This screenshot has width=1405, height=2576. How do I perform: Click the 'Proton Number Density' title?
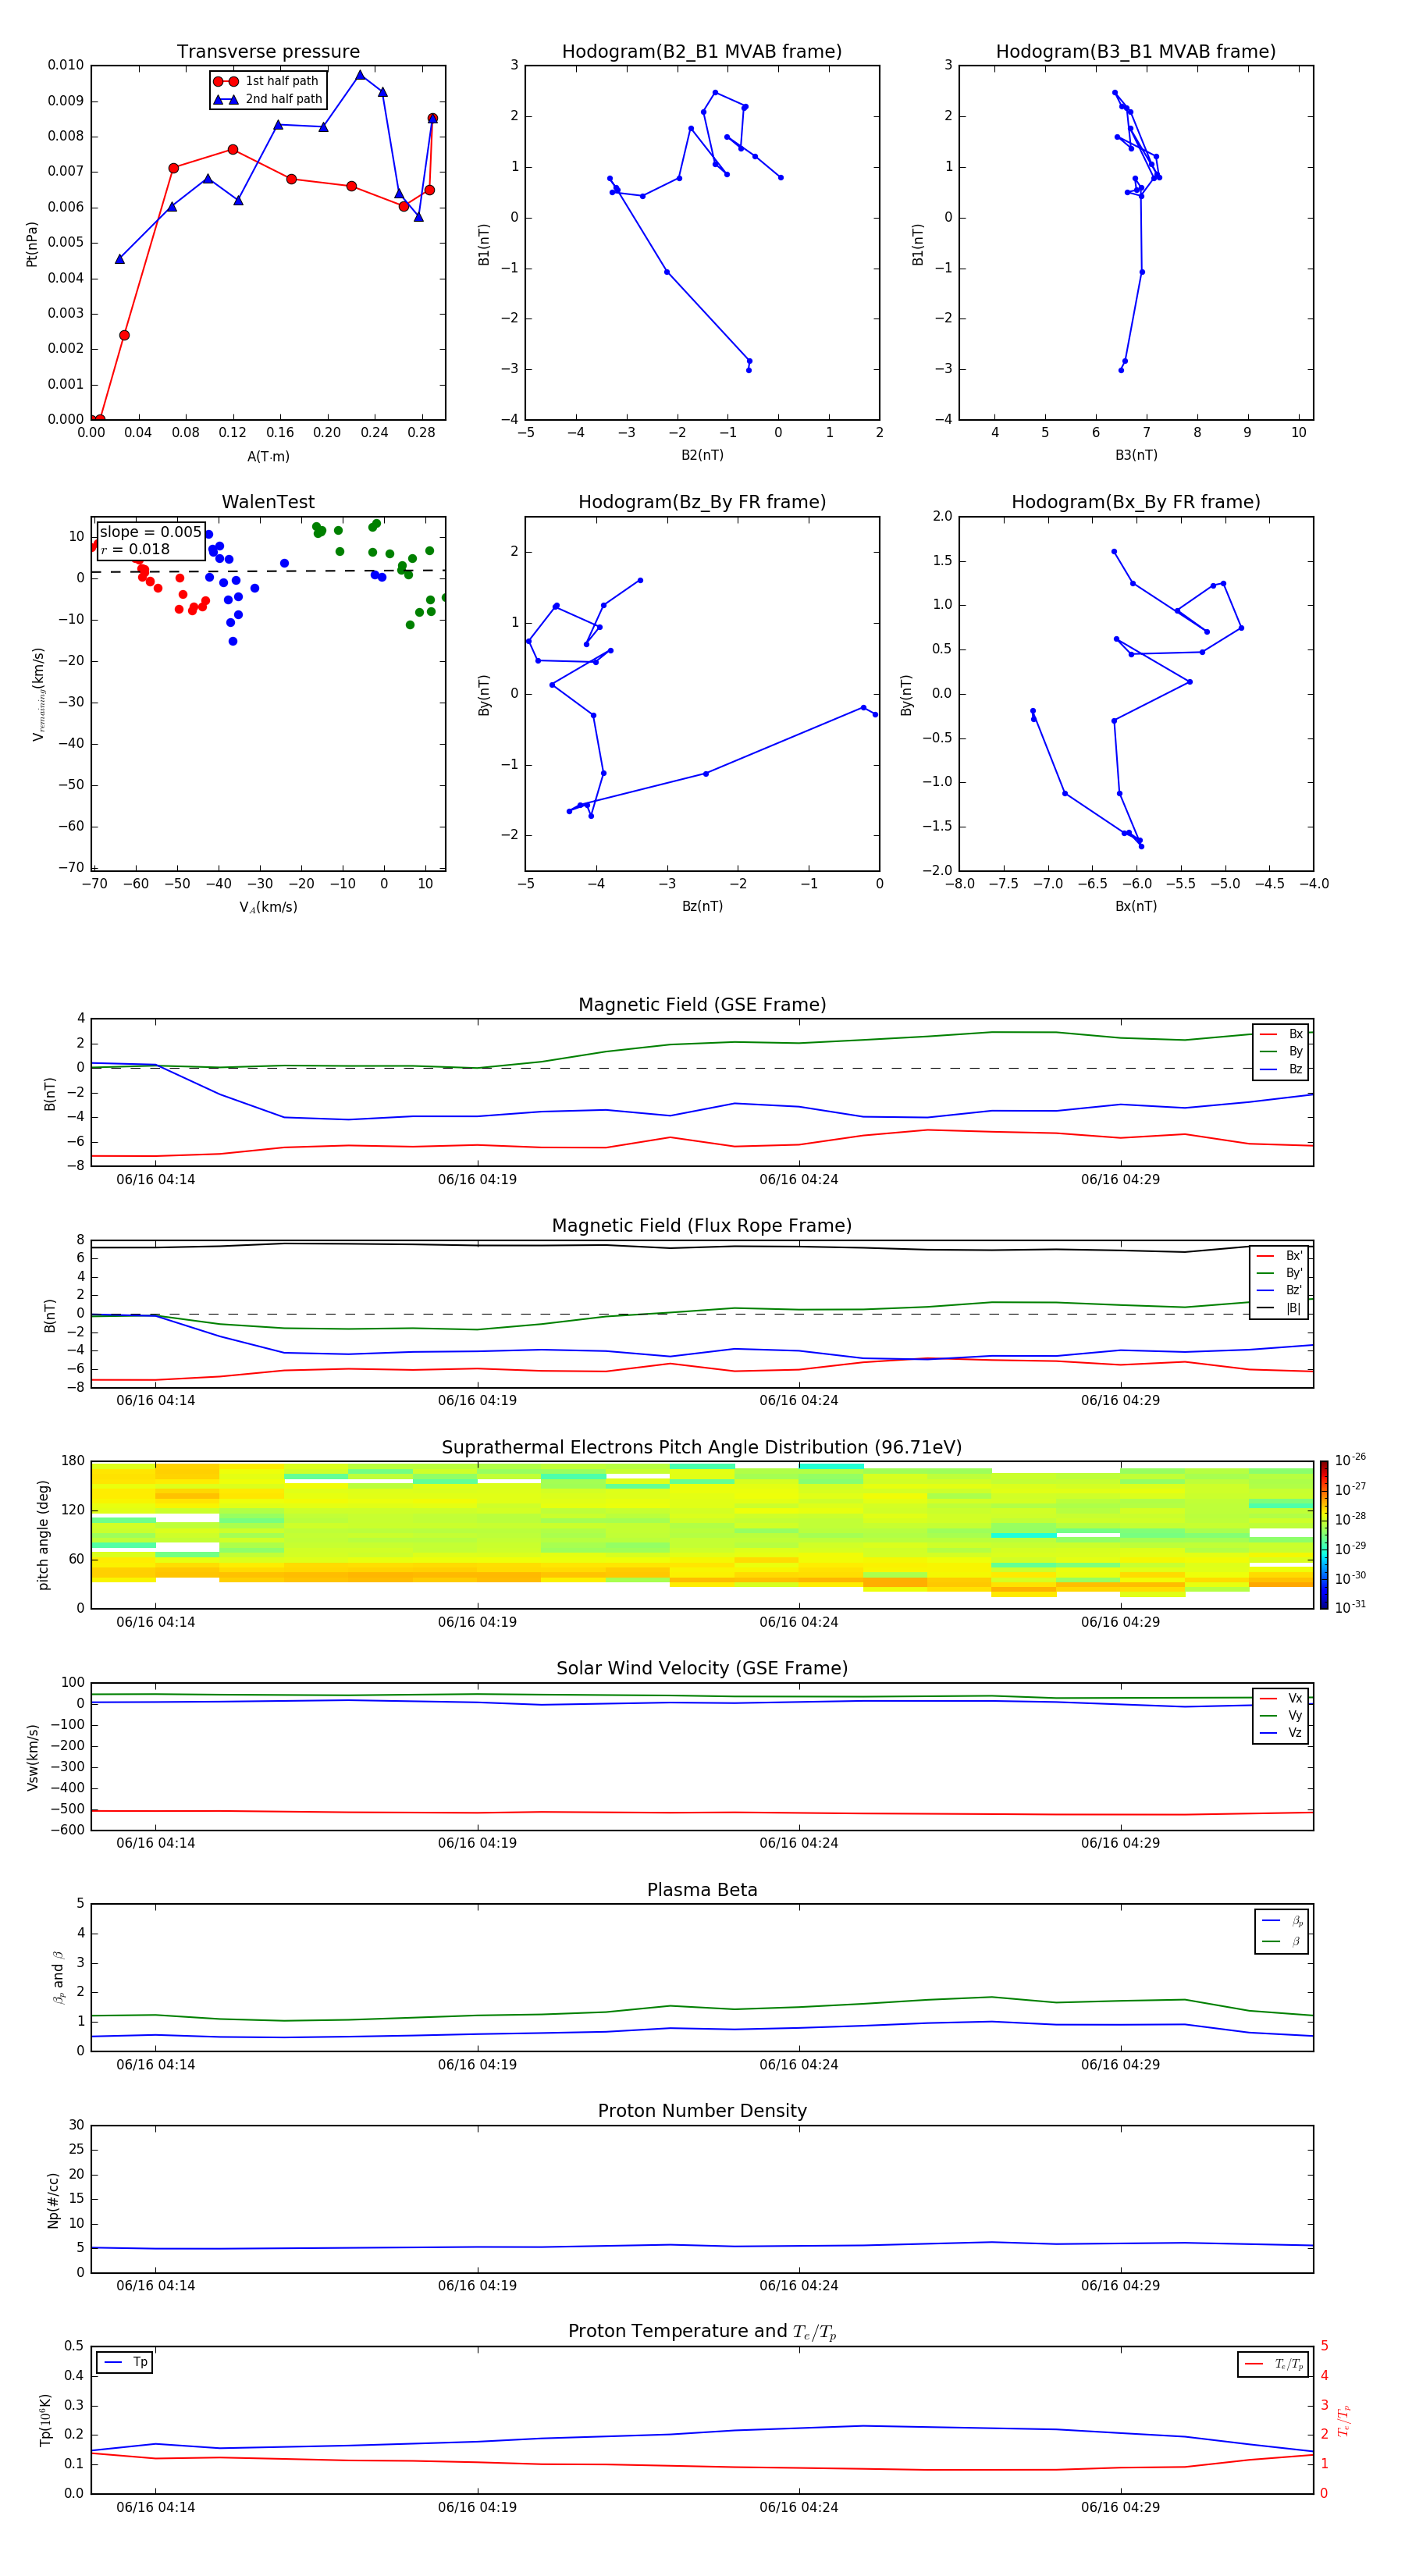pos(702,2111)
